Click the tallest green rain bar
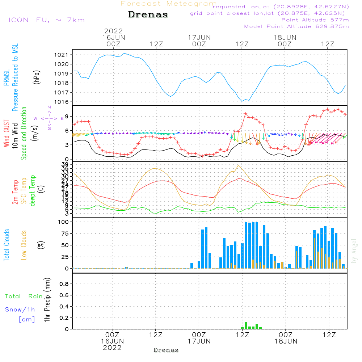This screenshot has width=362, height=362. pyautogui.click(x=246, y=325)
